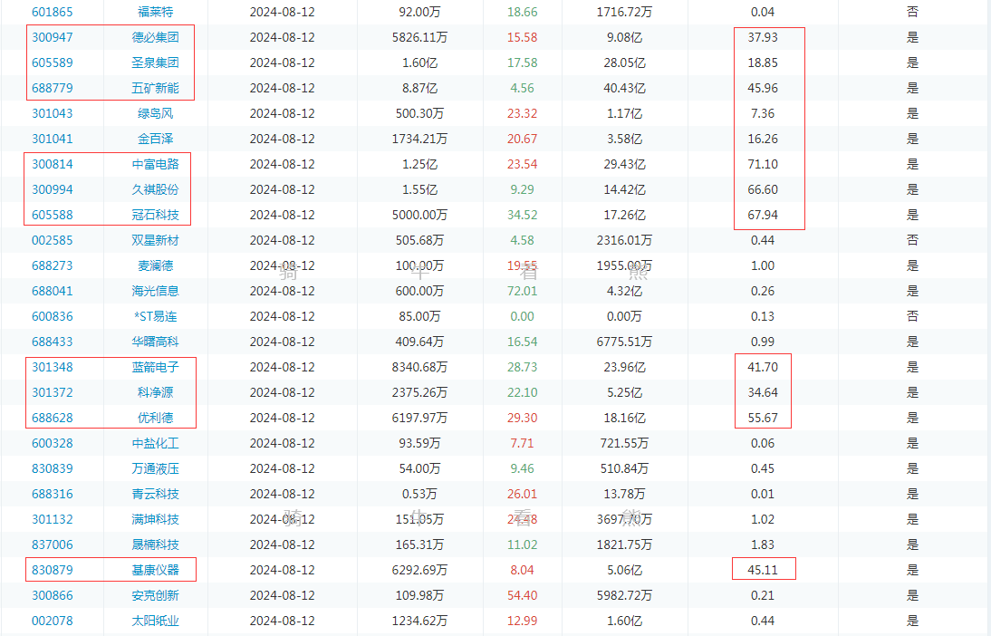This screenshot has height=636, width=991.
Task: Click the 6775.51万 value cell
Action: click(624, 342)
